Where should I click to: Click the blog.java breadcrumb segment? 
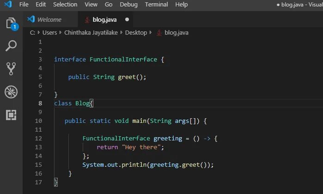tap(177, 32)
